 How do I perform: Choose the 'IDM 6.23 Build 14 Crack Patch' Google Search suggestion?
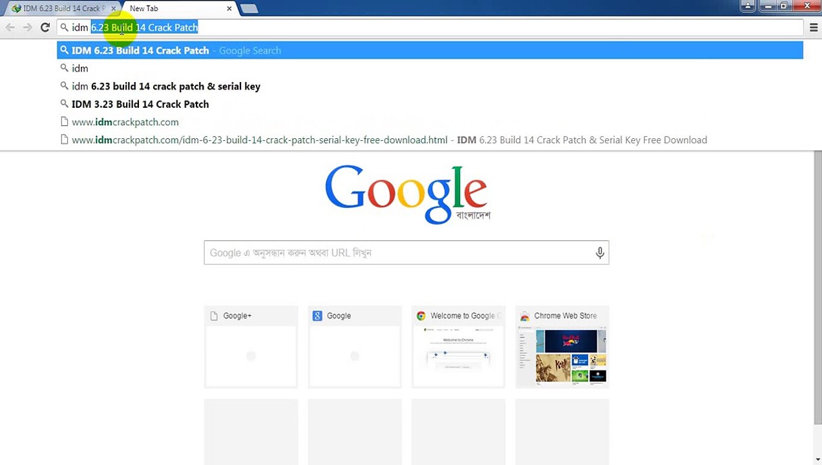(x=430, y=50)
